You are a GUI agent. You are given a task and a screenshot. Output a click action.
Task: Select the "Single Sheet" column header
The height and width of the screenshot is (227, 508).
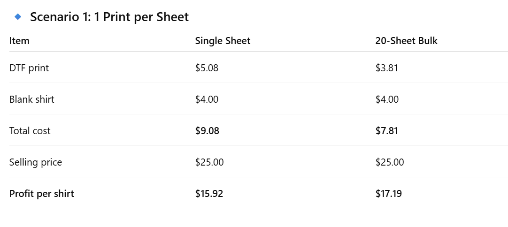(x=223, y=41)
